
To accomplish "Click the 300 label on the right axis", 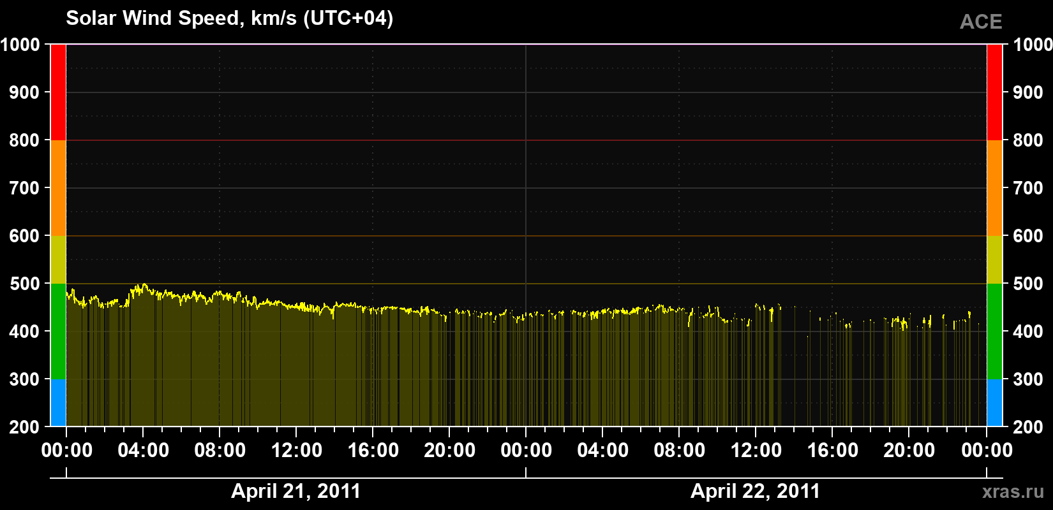I will point(1028,379).
